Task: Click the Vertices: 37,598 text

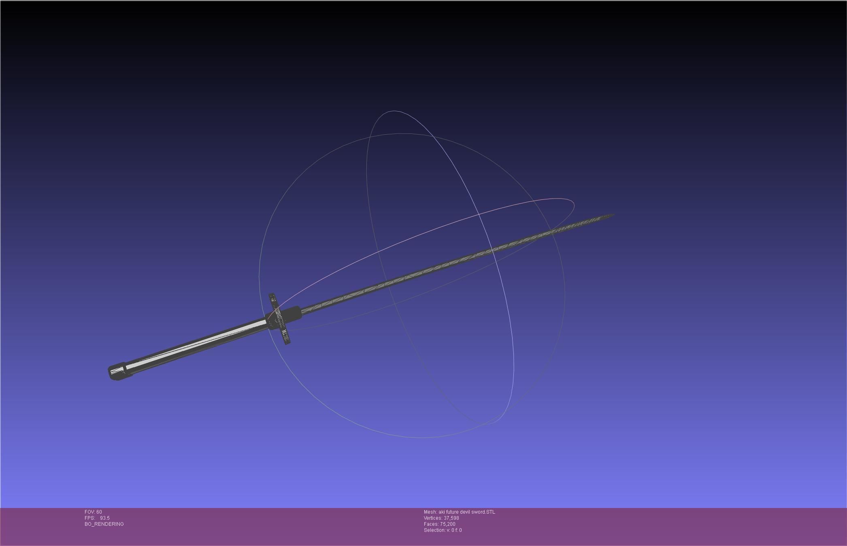Action: pyautogui.click(x=441, y=518)
